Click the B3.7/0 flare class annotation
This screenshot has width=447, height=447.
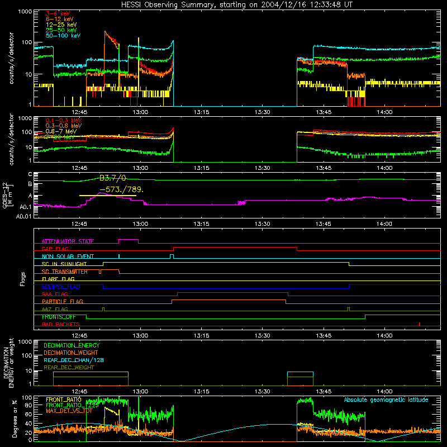pos(113,178)
